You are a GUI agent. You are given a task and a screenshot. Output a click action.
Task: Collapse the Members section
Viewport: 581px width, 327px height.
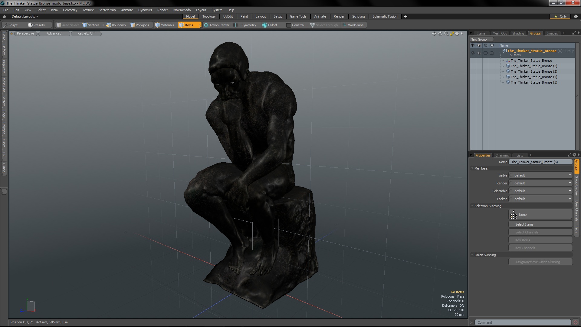pos(472,168)
